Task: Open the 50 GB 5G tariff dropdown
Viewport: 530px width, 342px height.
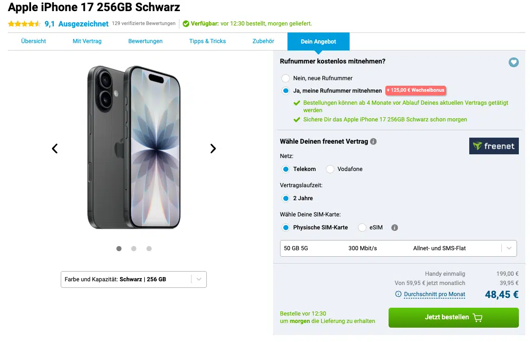Action: point(398,248)
